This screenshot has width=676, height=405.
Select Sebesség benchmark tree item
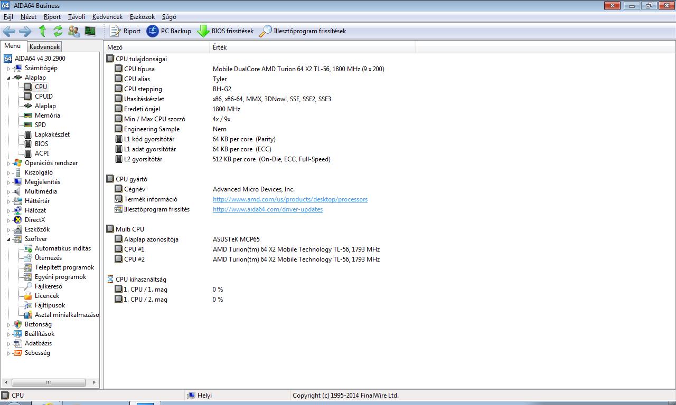click(37, 353)
